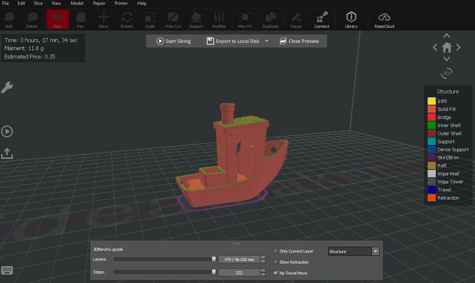
Task: Toggle the 3D perspective view icon
Action: (446, 73)
